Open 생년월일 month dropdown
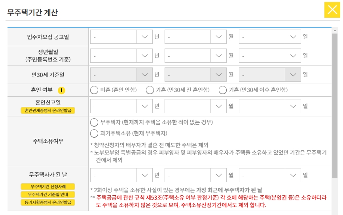 pyautogui.click(x=195, y=56)
